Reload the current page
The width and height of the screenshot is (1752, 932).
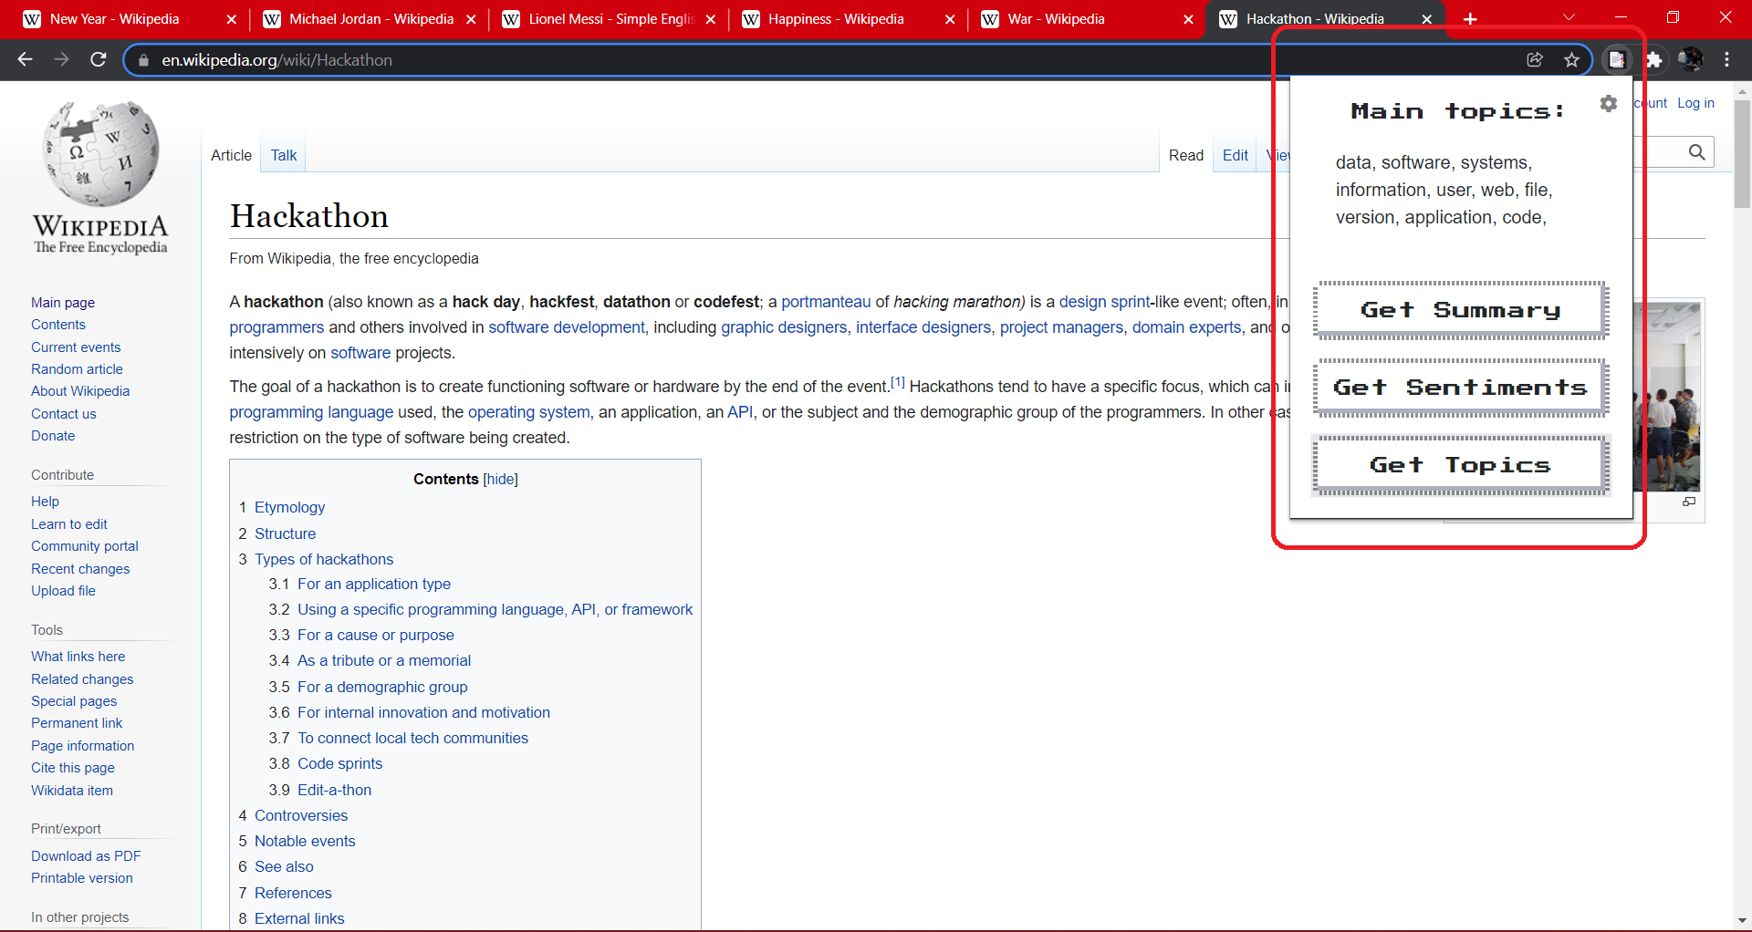(x=99, y=59)
